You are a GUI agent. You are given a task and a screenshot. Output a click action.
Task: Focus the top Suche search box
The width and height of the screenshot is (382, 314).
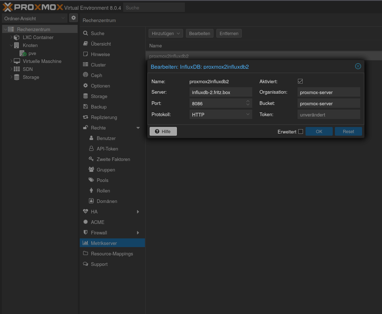154,8
